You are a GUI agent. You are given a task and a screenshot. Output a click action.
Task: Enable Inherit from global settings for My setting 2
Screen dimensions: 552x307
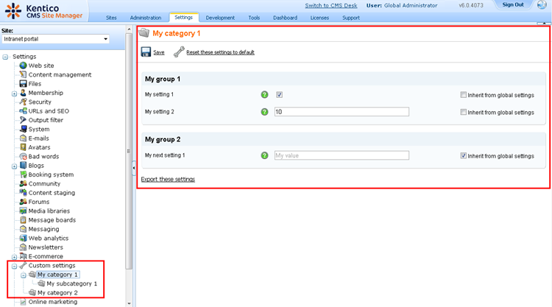tap(463, 112)
